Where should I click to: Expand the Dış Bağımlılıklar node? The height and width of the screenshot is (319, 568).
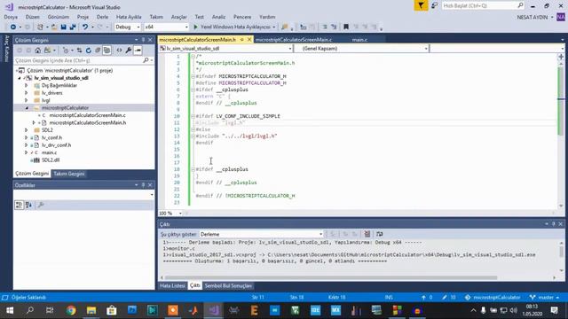click(x=27, y=85)
